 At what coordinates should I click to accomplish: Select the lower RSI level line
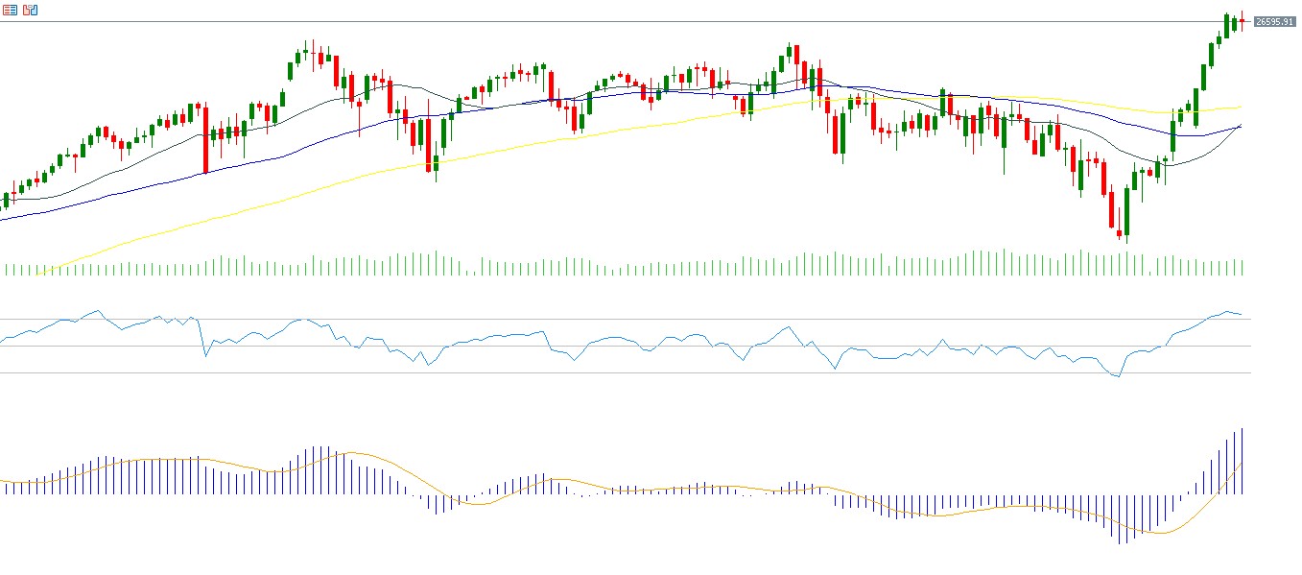point(624,372)
